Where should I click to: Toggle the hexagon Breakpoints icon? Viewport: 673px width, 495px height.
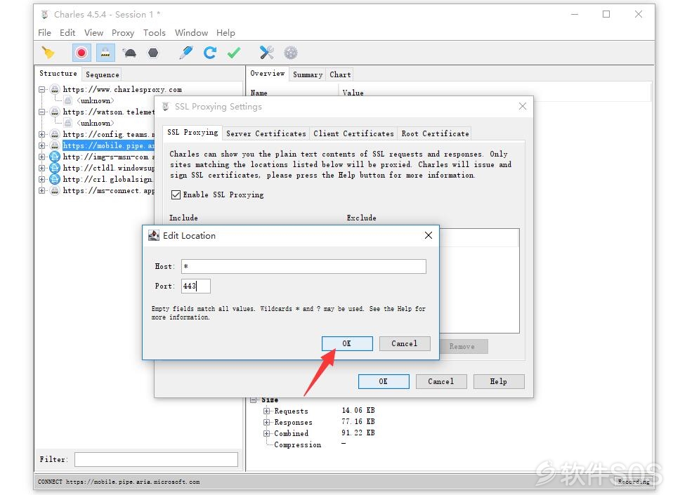[153, 53]
